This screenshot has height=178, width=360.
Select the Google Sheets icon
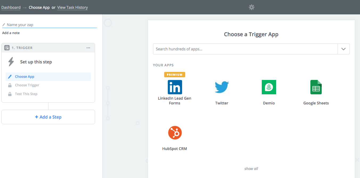(x=316, y=87)
